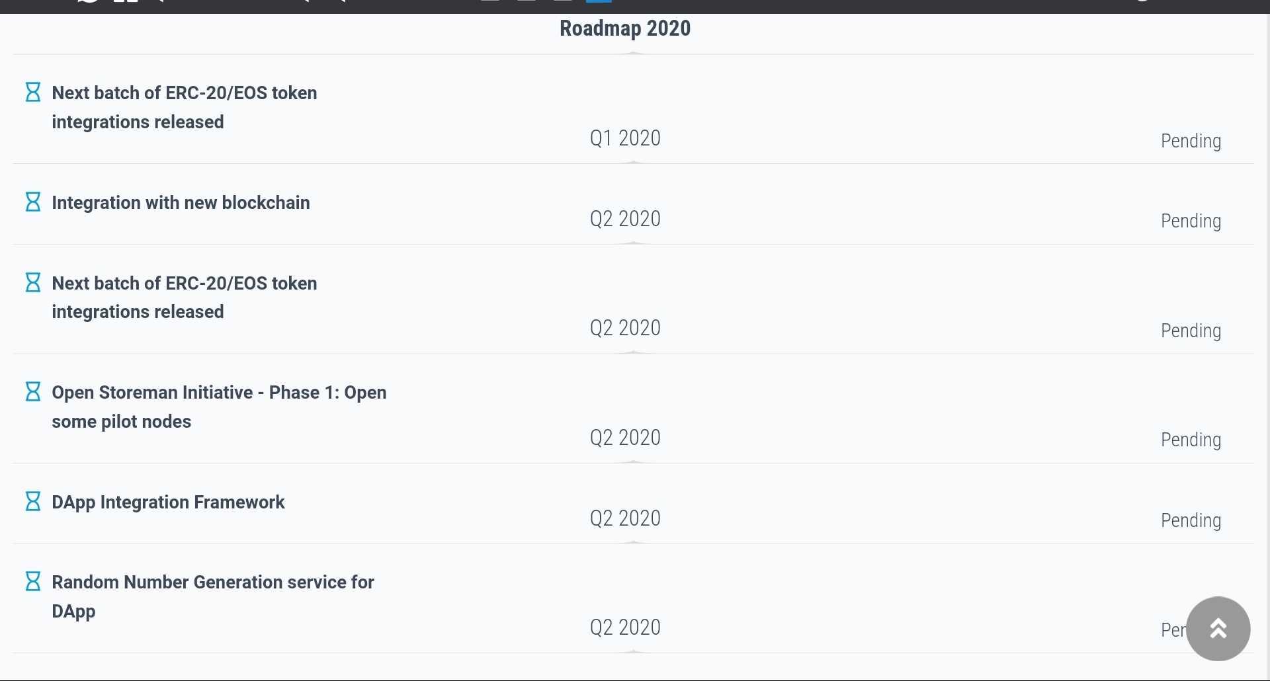The image size is (1270, 681).
Task: Click Q2 2020 date in DApp Integration Framework row
Action: pos(624,518)
